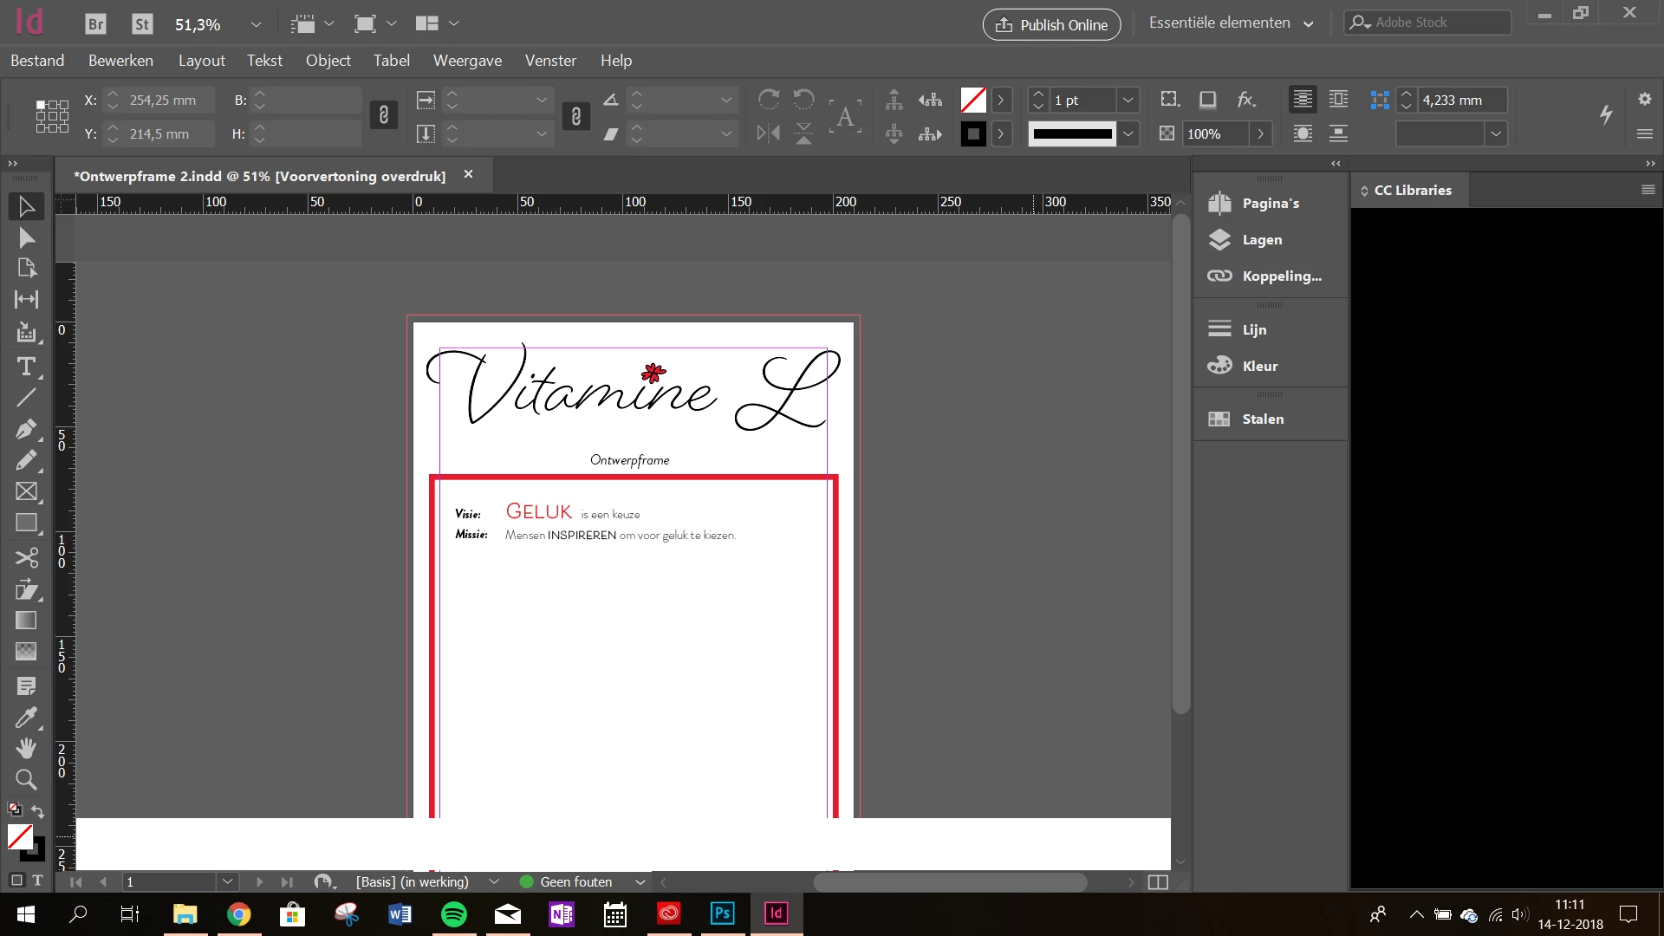Image resolution: width=1664 pixels, height=936 pixels.
Task: Click the fill color swatch in toolbox
Action: [19, 836]
